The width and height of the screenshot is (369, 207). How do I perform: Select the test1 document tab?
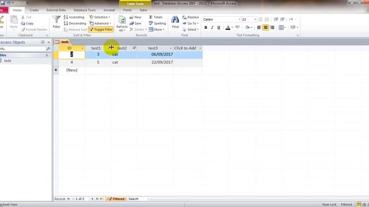(63, 42)
